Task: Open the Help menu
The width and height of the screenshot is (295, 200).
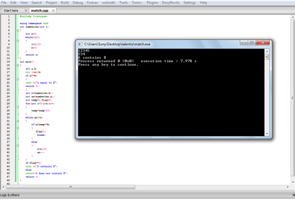Action: point(203,3)
